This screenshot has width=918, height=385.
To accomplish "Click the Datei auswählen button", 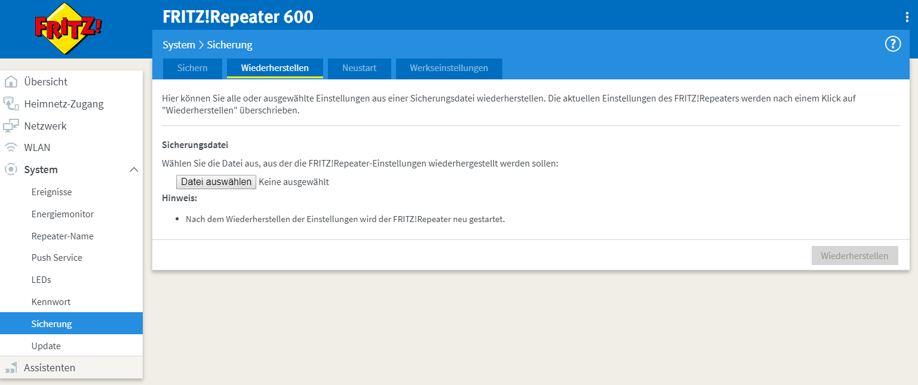I will [216, 182].
